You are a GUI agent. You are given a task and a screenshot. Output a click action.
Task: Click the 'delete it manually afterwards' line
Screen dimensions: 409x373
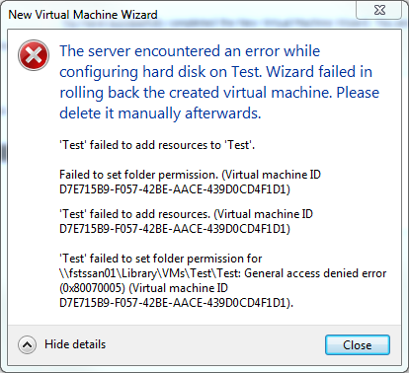[160, 113]
